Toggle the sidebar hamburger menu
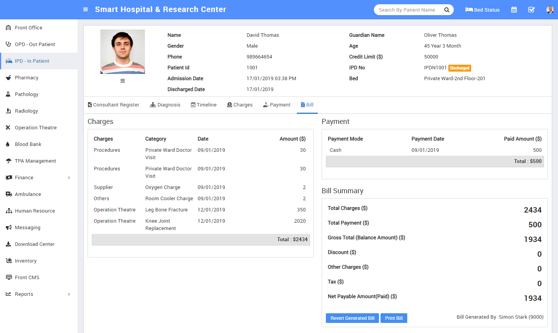The image size is (558, 333). 86,10
